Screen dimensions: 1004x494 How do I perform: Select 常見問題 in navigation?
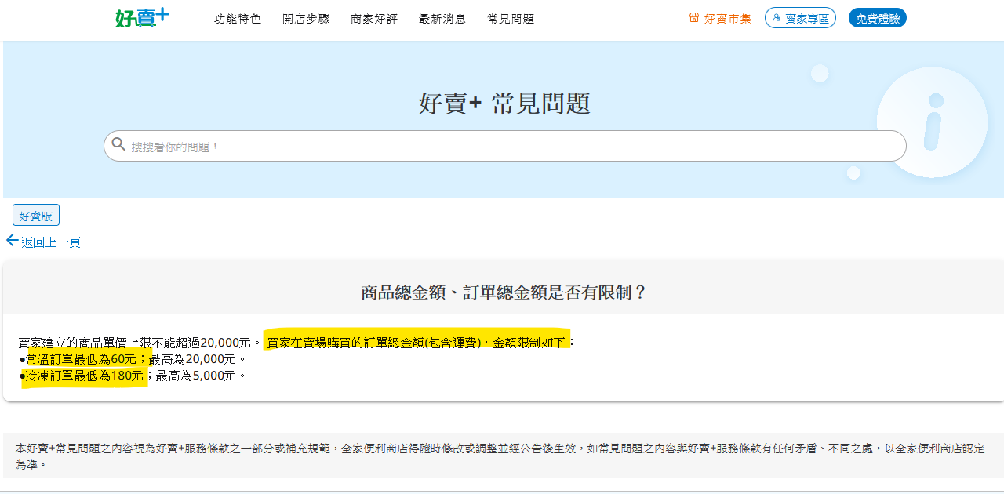[511, 19]
